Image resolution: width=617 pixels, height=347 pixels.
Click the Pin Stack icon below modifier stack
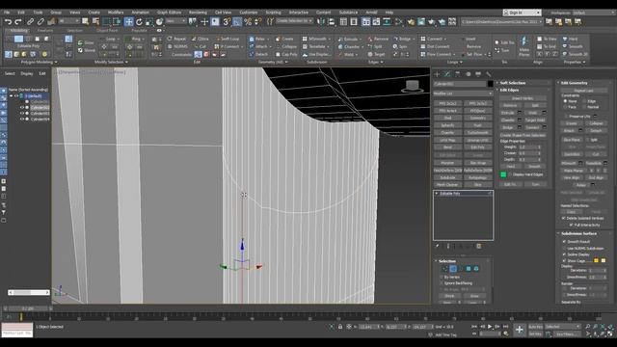(437, 247)
